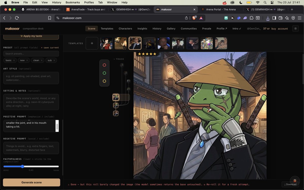
Task: Open the Gallery nav tab
Action: [x=171, y=29]
